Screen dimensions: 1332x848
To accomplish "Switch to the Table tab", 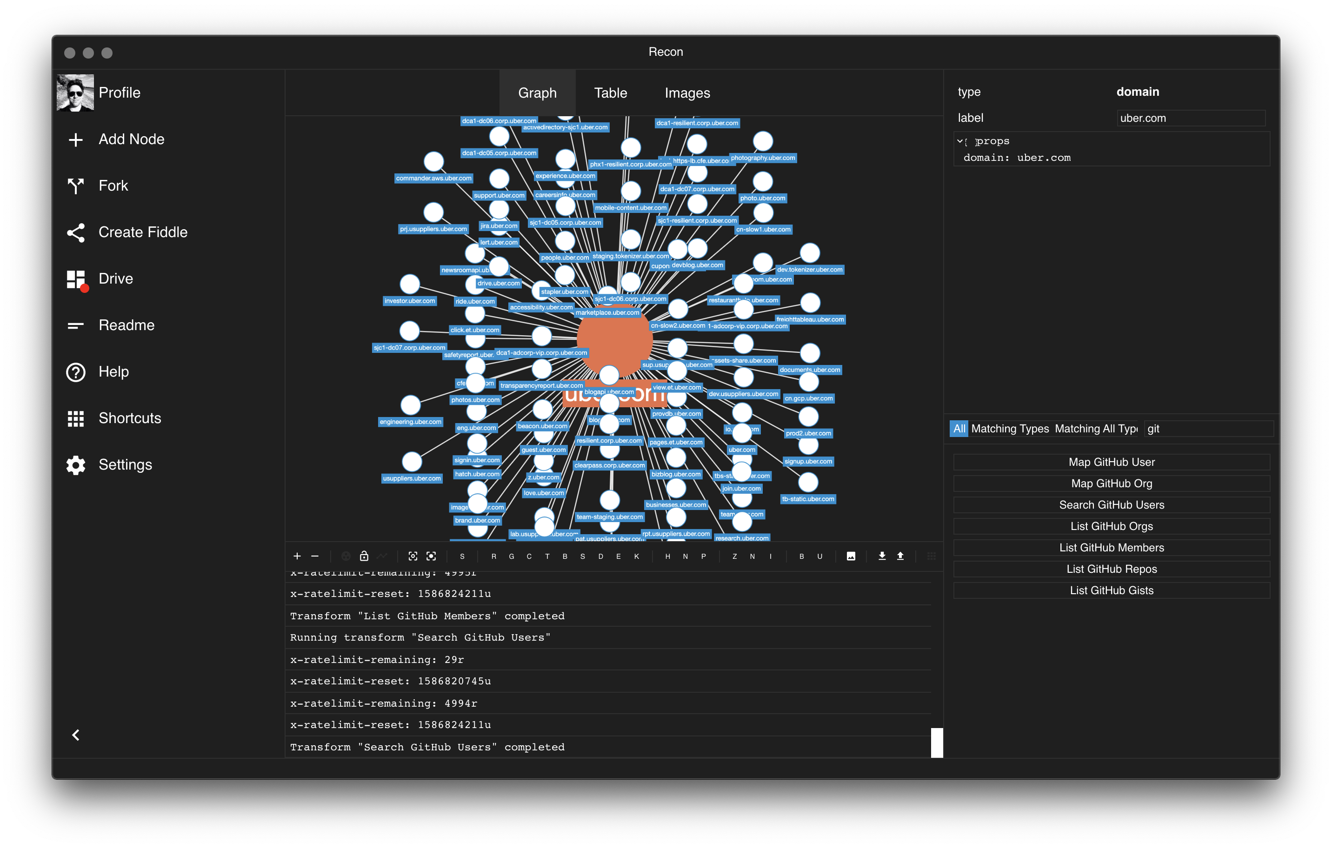I will 611,93.
